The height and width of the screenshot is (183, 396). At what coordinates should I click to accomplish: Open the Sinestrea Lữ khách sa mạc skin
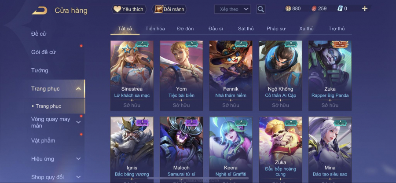point(132,76)
